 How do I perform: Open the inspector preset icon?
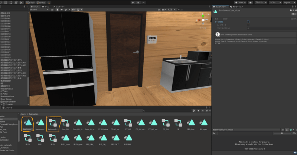pyautogui.click(x=293, y=10)
